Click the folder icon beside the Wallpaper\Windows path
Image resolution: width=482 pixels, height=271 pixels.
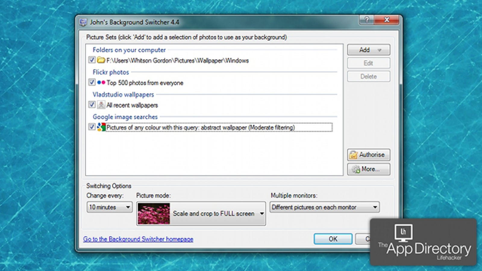point(101,60)
